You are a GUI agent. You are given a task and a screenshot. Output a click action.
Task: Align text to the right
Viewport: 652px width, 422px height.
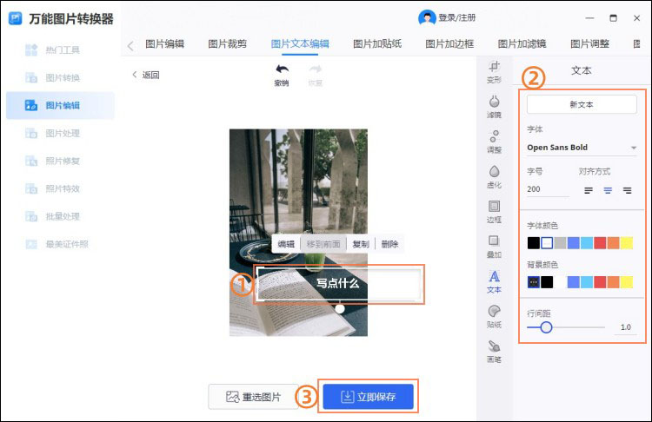tap(627, 190)
